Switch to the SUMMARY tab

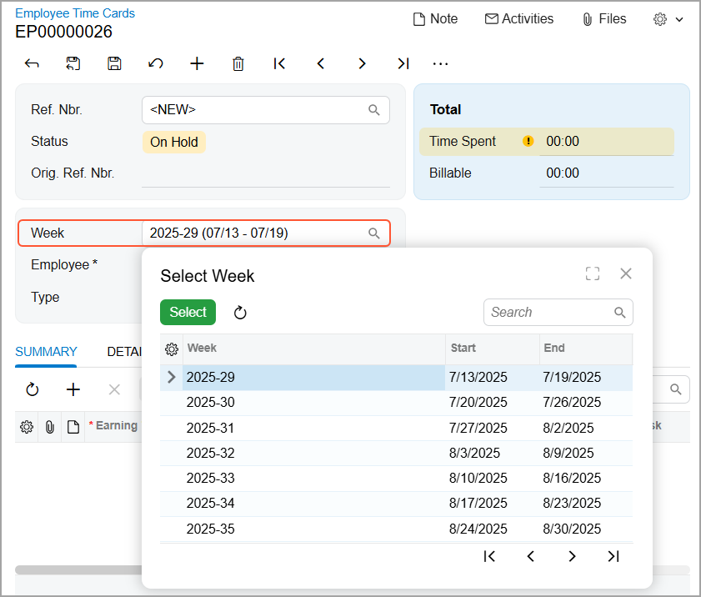46,352
